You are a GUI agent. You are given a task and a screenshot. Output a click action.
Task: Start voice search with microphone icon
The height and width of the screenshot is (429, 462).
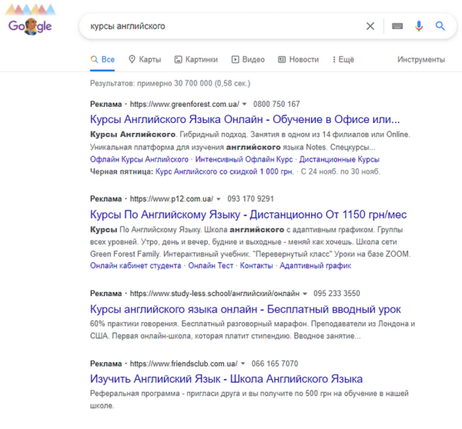(x=419, y=26)
